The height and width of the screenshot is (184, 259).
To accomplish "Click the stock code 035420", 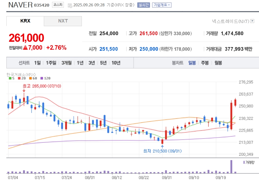I will pos(42,5).
